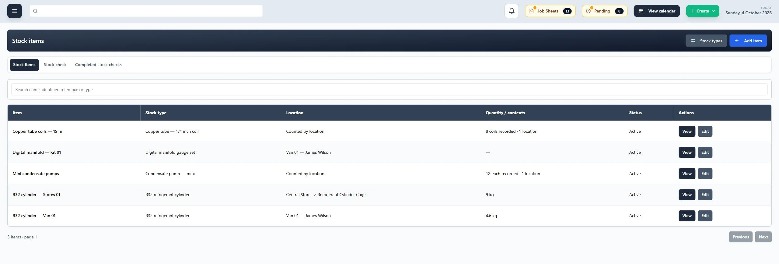
Task: View Copper tube coils — 15 m item
Action: [x=687, y=132]
